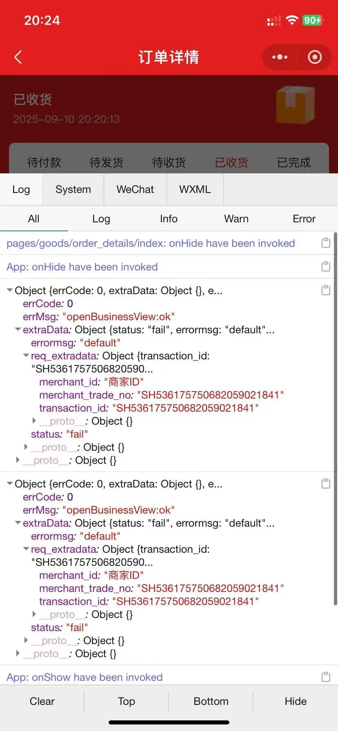This screenshot has height=731, width=338.
Task: Select the 已收货 order status step
Action: [x=231, y=162]
